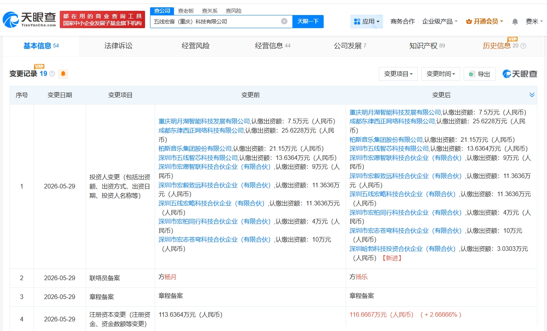The height and width of the screenshot is (331, 547).
Task: Open the 开通会员 dropdown
Action: [x=485, y=22]
